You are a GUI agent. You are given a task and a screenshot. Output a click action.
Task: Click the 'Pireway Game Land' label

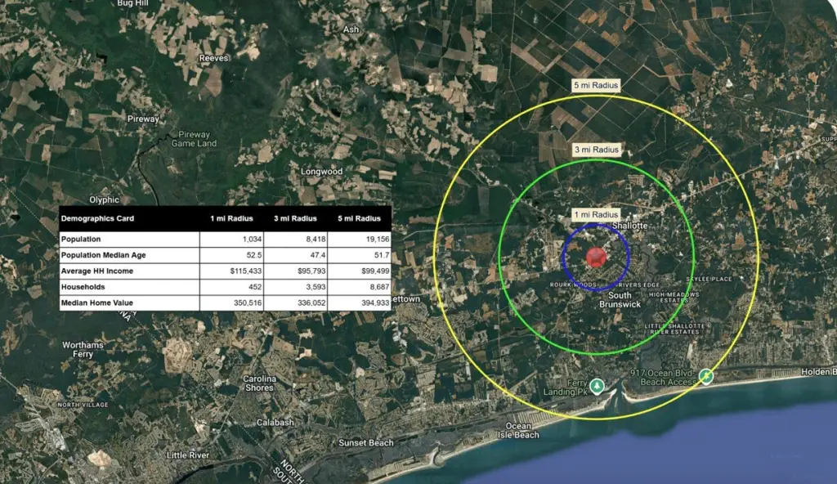click(195, 139)
